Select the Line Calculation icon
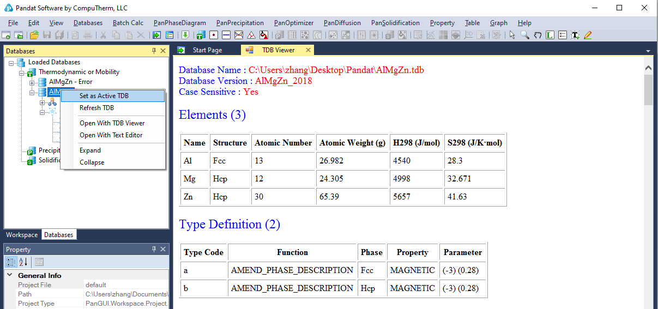 point(226,35)
